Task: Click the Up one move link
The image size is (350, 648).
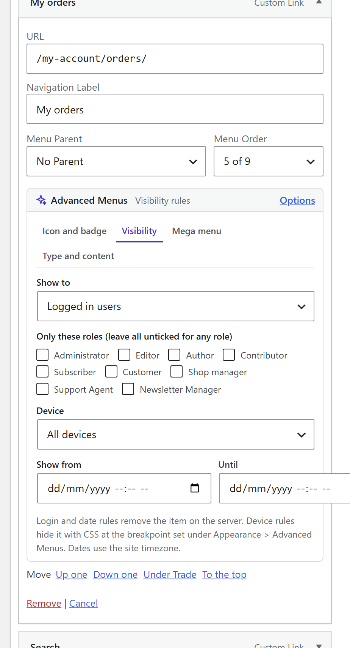Action: (x=72, y=574)
